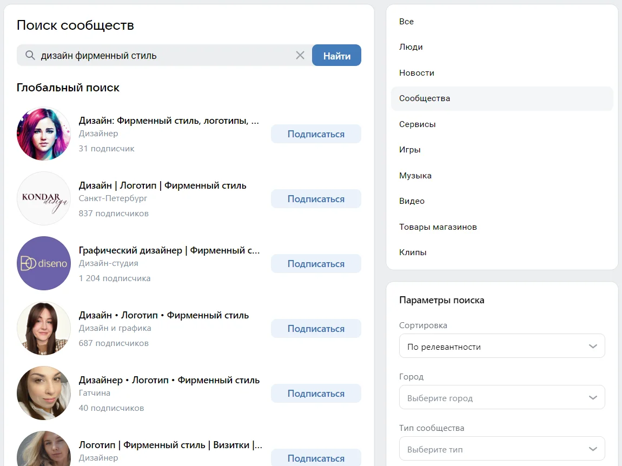Click the magnifier icon in search field
The height and width of the screenshot is (466, 622).
(30, 55)
